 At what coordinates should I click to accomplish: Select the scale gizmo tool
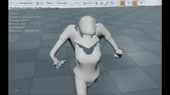[x=107, y=3]
